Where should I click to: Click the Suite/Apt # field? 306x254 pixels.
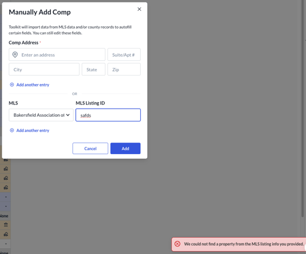(x=124, y=55)
